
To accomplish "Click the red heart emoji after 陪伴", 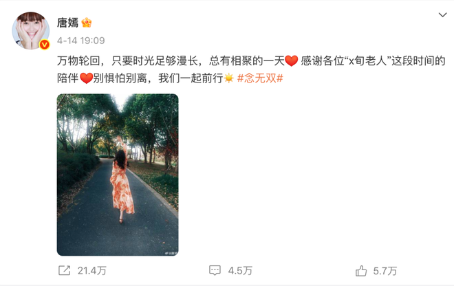I will click(x=86, y=78).
